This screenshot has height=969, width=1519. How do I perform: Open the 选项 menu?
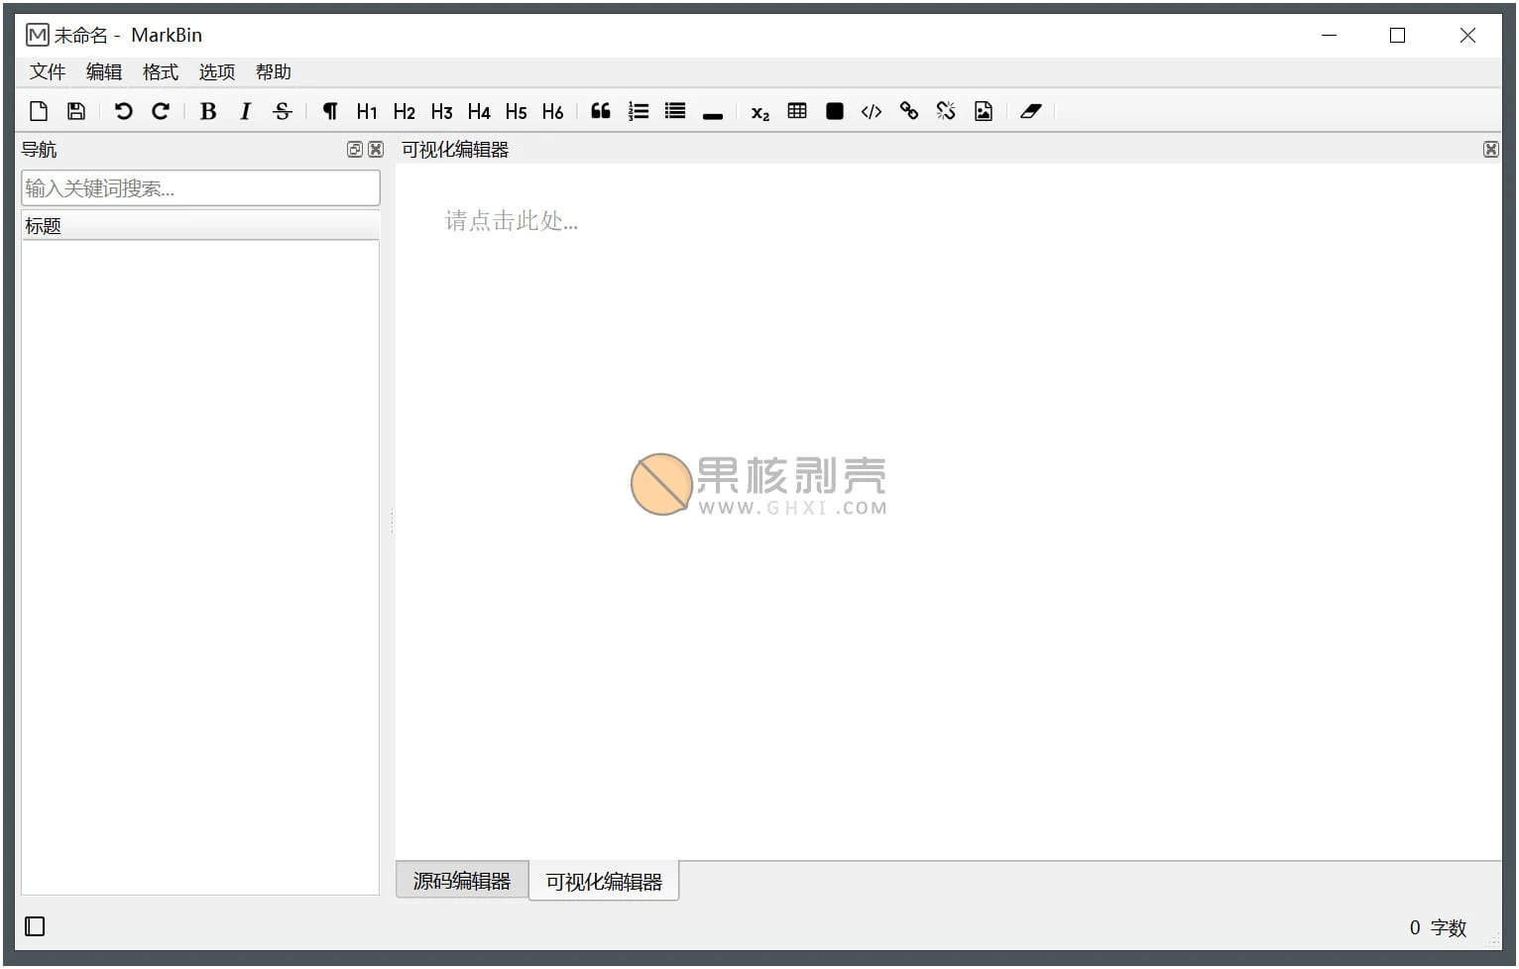(x=217, y=71)
